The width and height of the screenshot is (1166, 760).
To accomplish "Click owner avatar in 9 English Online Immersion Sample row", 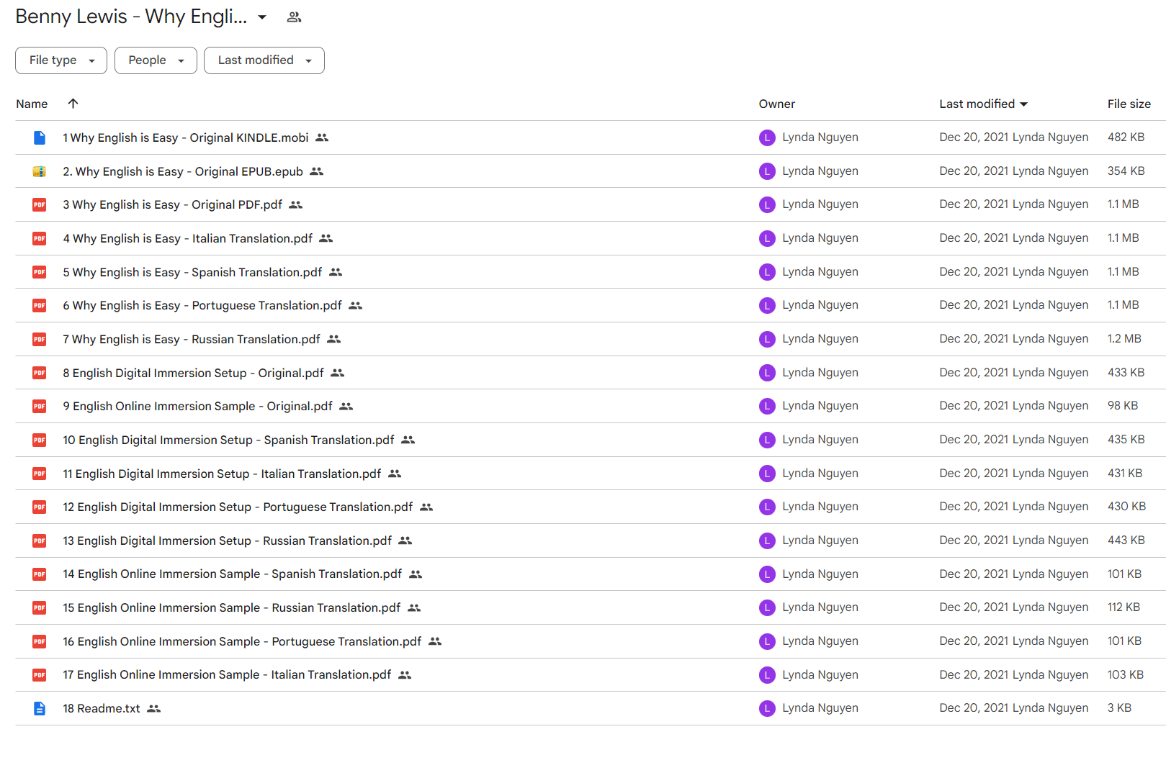I will pos(767,406).
